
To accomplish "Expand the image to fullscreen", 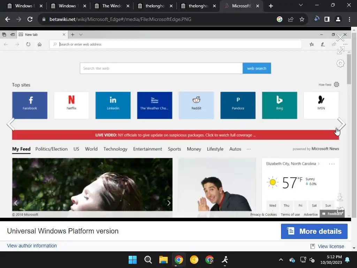I will 340,50.
